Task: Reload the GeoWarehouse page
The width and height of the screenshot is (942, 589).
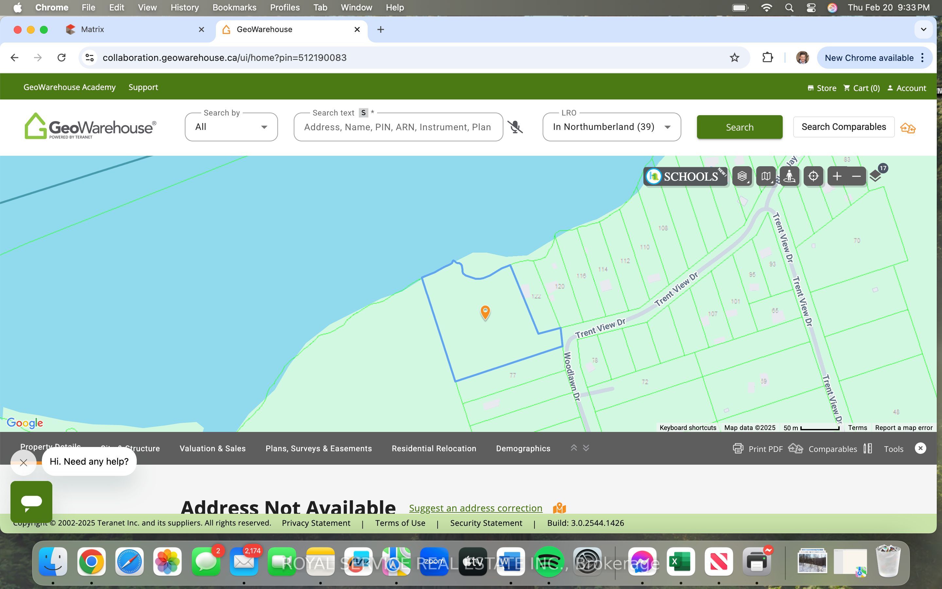Action: coord(61,58)
